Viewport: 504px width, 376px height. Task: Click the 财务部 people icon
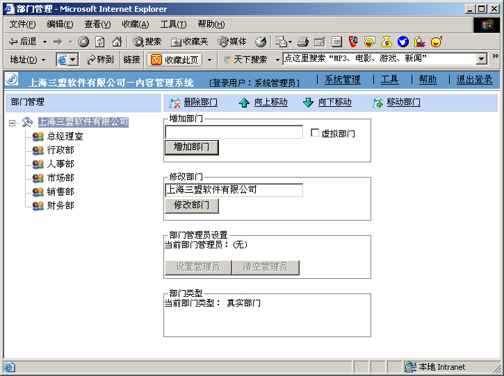(38, 205)
